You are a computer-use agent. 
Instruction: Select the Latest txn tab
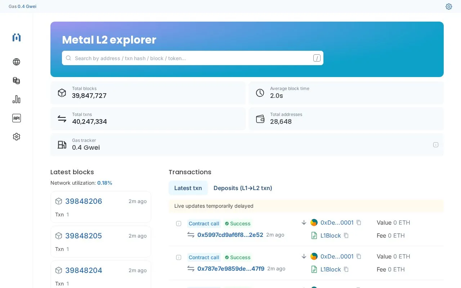[x=188, y=188]
